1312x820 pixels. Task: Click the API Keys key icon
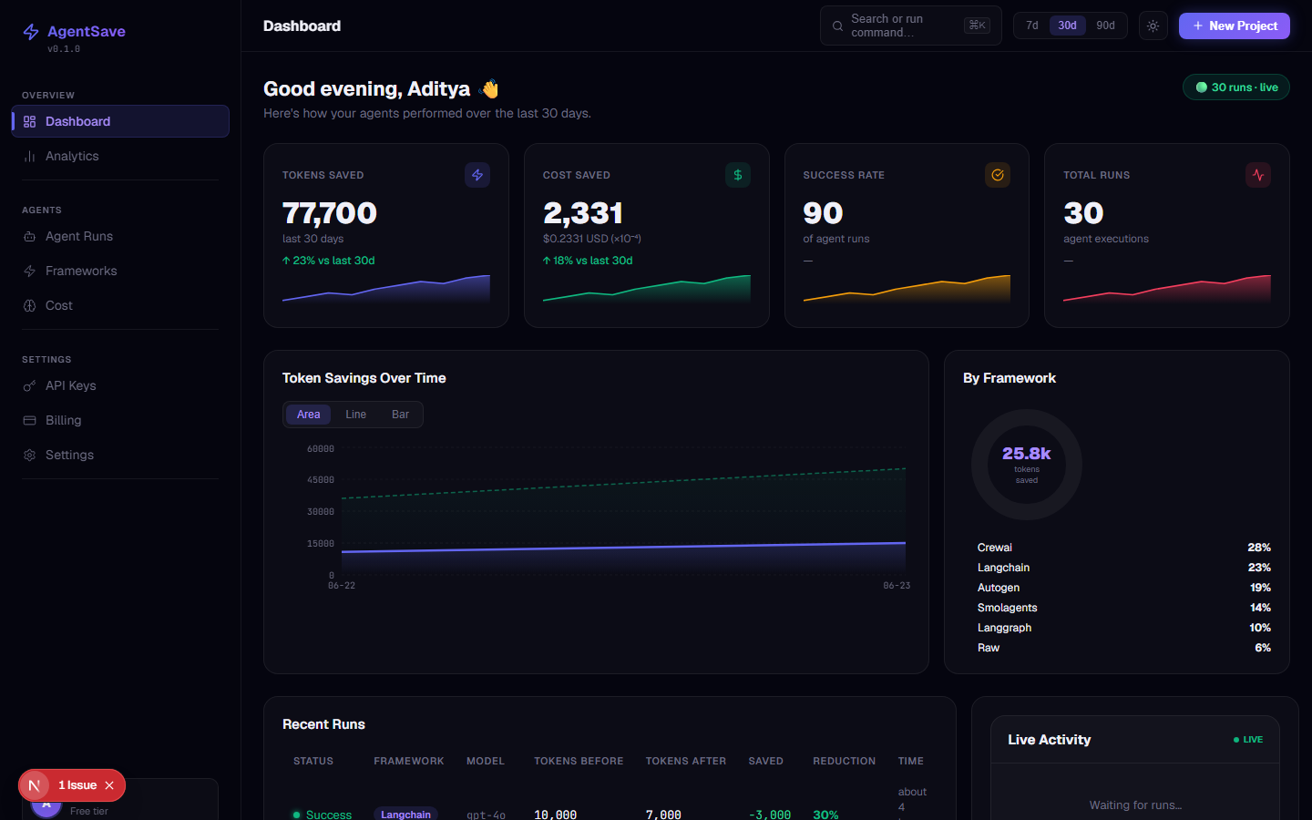29,386
